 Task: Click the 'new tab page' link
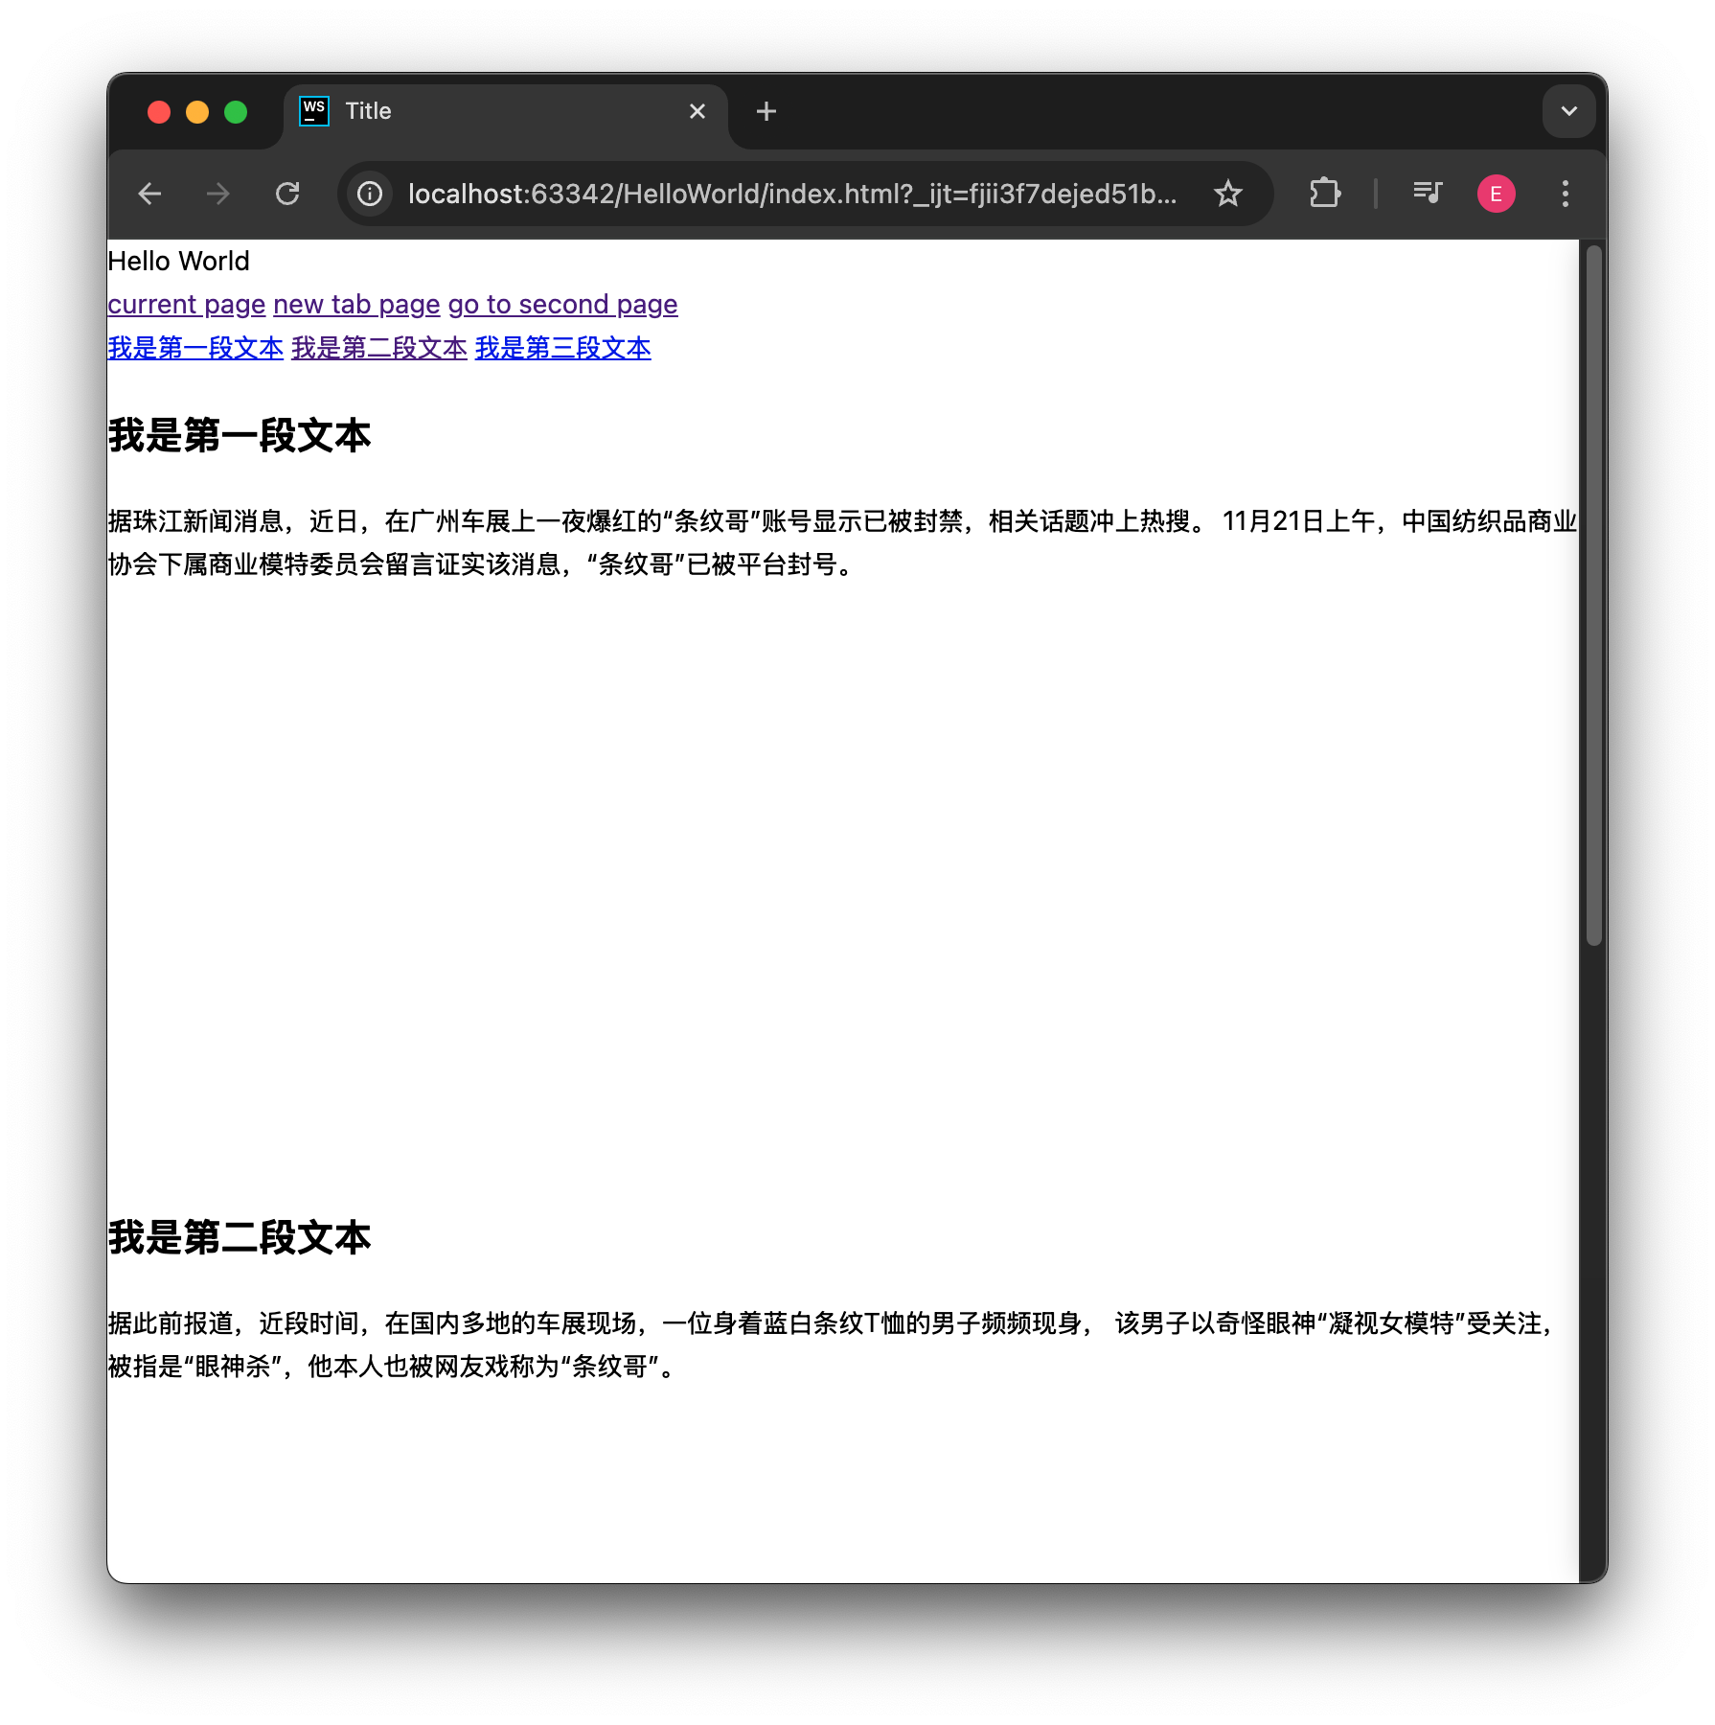click(x=355, y=304)
